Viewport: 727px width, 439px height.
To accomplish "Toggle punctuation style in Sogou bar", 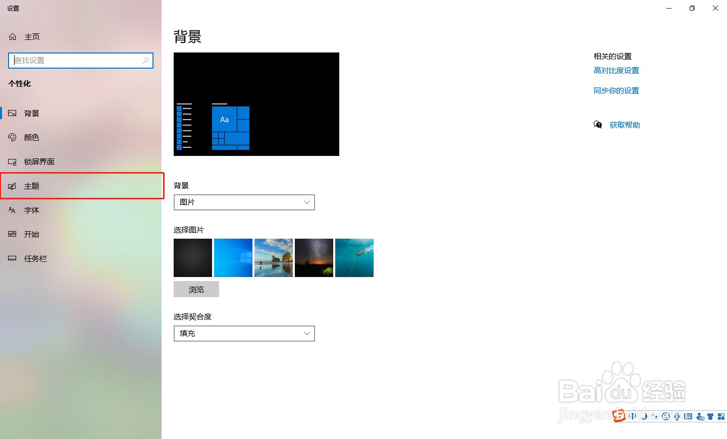I will coord(655,416).
